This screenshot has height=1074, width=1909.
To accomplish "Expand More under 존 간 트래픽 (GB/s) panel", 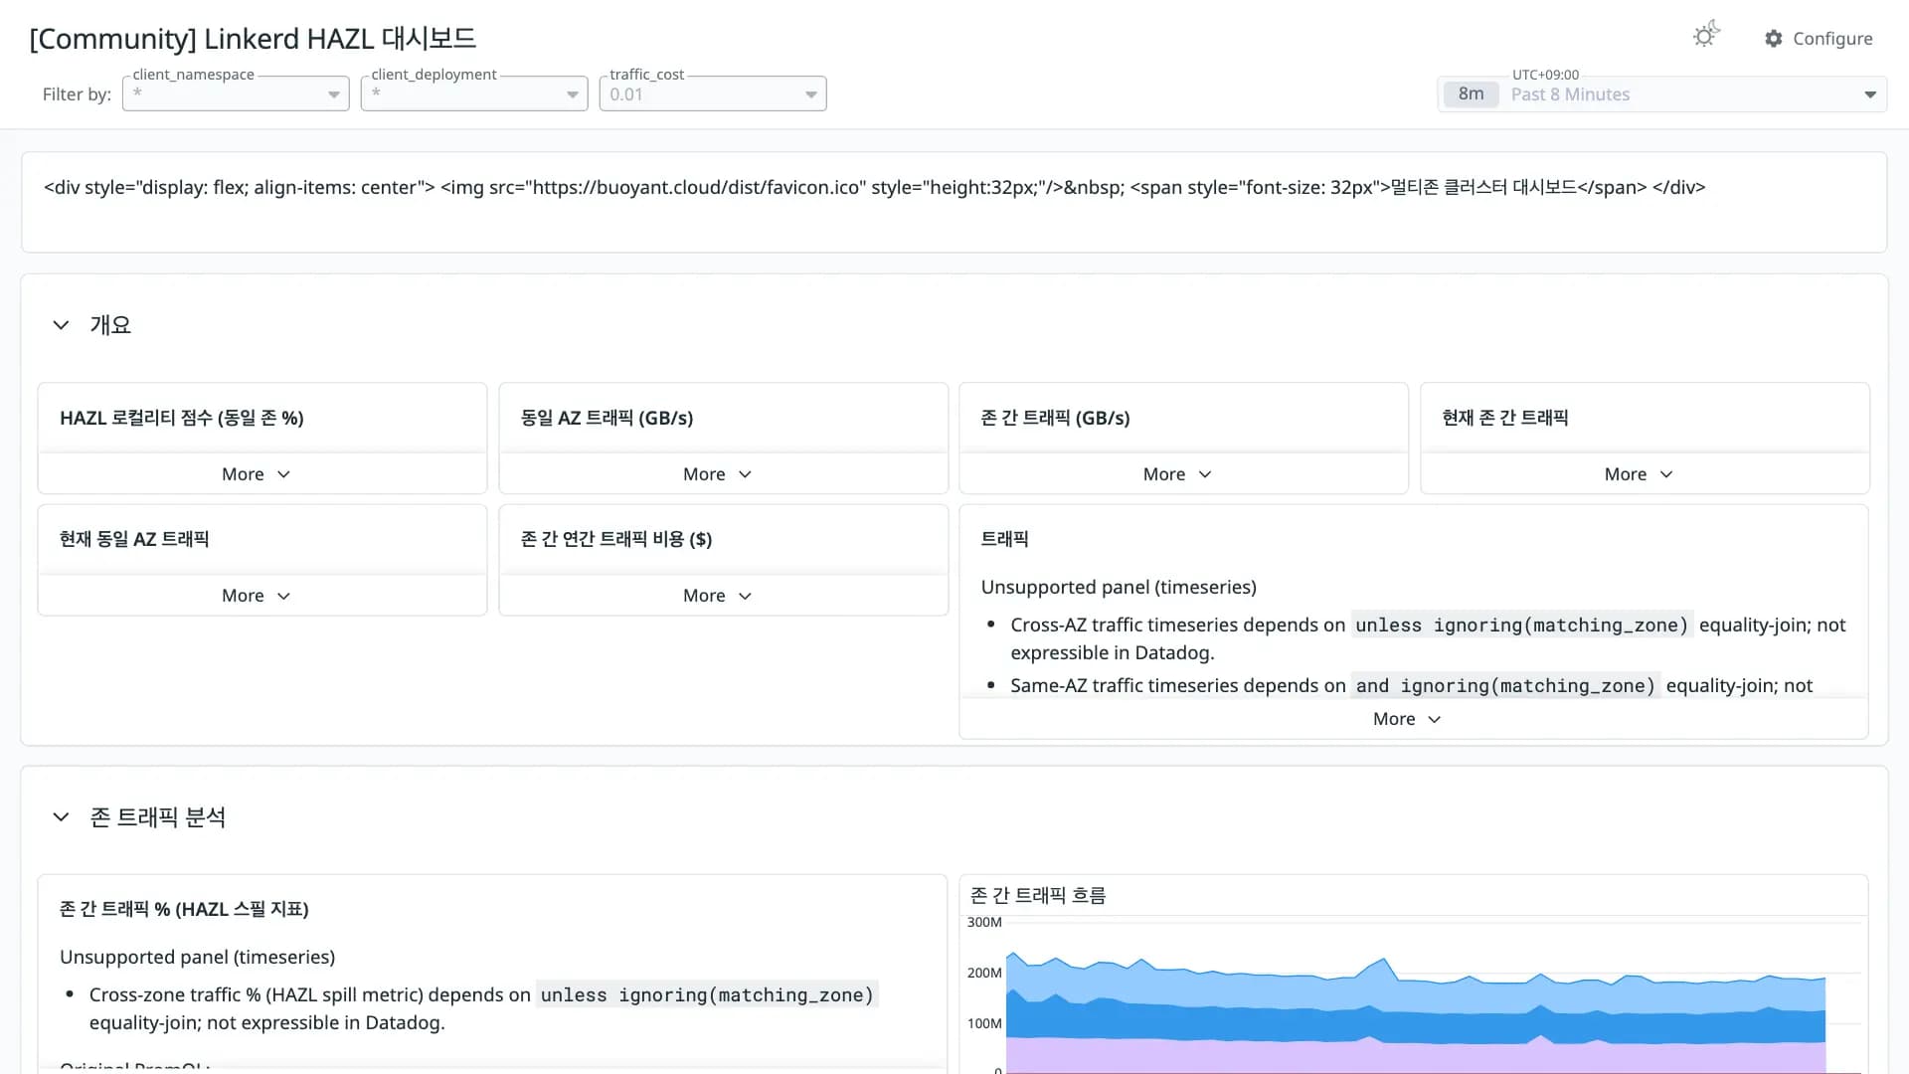I will pos(1178,474).
